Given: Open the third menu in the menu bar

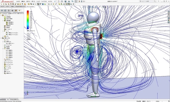Looking at the screenshot, I should tap(28, 1).
